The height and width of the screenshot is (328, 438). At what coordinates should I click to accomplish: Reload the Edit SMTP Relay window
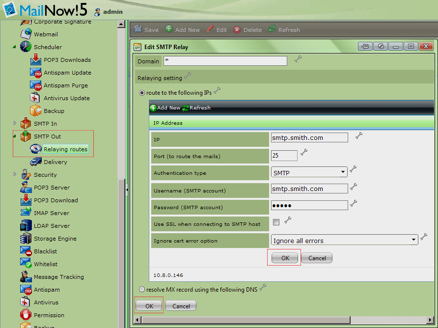tap(381, 46)
